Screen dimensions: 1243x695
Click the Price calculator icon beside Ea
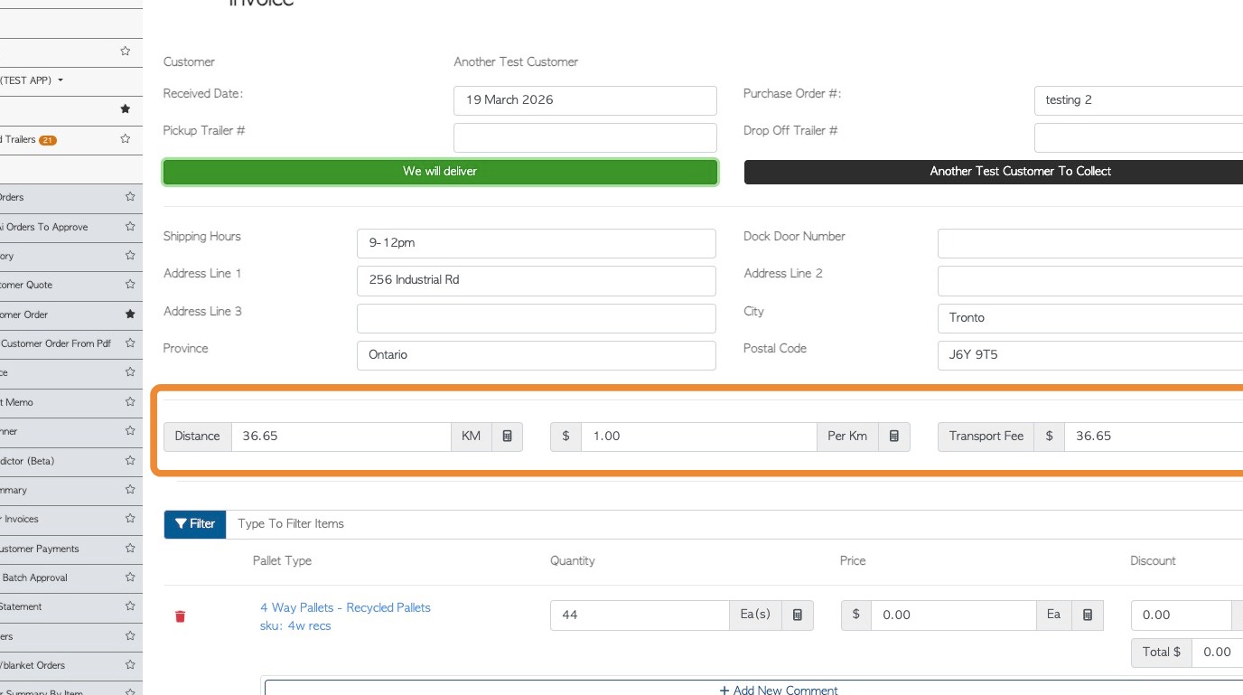[x=1087, y=615]
